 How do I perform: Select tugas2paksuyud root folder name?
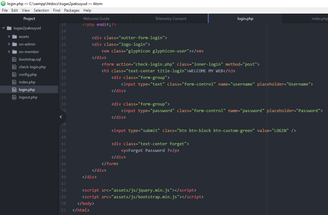tap(27, 28)
